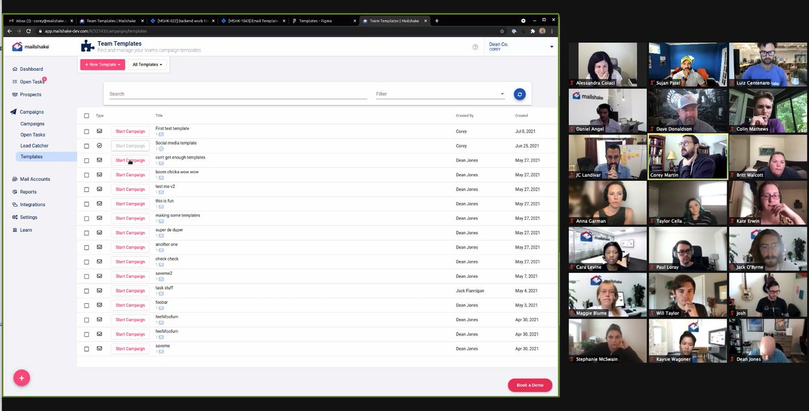
Task: Start Campaign for check check
Action: 130,261
